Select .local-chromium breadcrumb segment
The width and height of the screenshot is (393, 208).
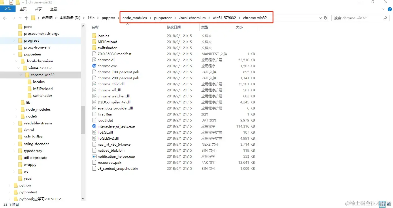pos(192,18)
